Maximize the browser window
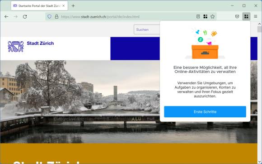Screen dimensions: 262x164 pyautogui.click(x=244, y=5)
